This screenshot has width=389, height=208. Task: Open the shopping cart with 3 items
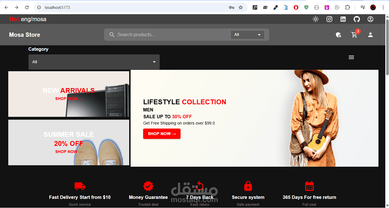(354, 35)
